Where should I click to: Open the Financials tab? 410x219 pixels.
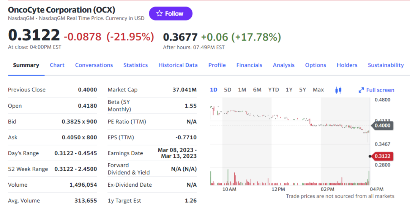tap(249, 65)
